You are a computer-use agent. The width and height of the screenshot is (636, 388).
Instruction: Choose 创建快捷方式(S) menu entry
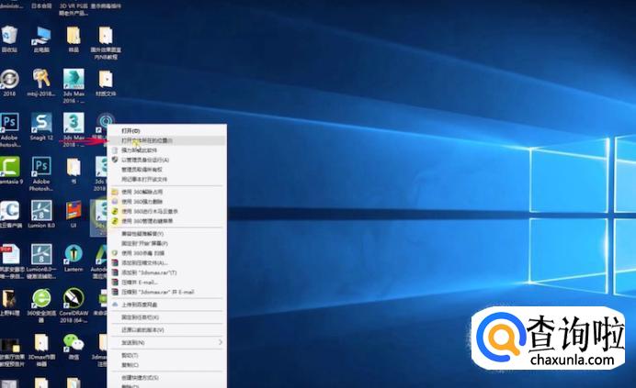tap(166, 378)
